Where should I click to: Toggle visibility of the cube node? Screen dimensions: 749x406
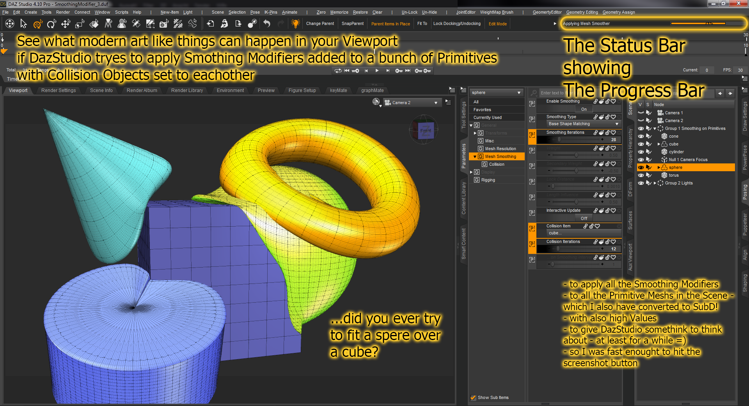click(x=641, y=144)
